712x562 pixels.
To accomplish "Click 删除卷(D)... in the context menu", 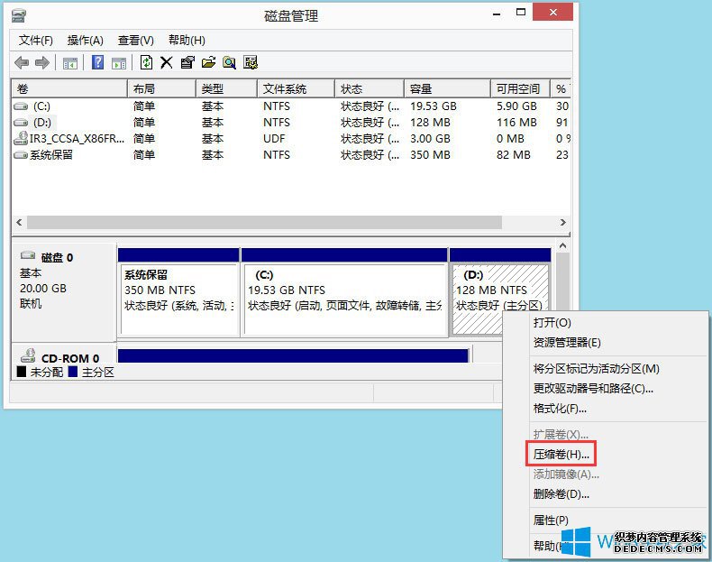I will tap(561, 493).
